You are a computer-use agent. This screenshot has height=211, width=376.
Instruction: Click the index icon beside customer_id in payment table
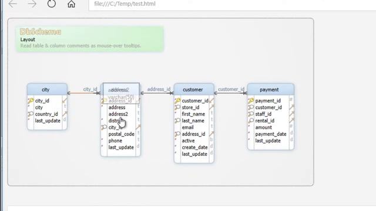[251, 107]
